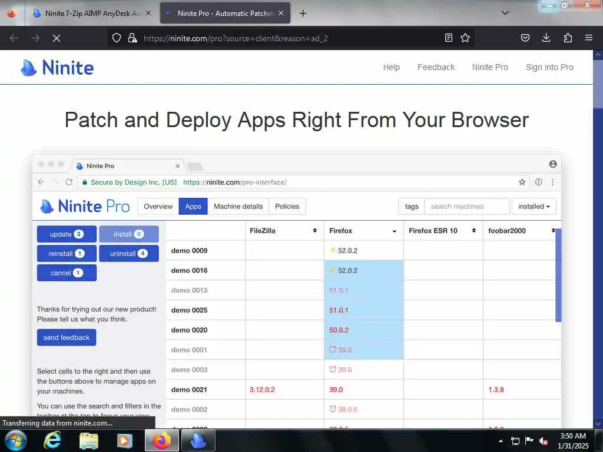Open the Help link
Screen dimensions: 603x452
click(391, 67)
